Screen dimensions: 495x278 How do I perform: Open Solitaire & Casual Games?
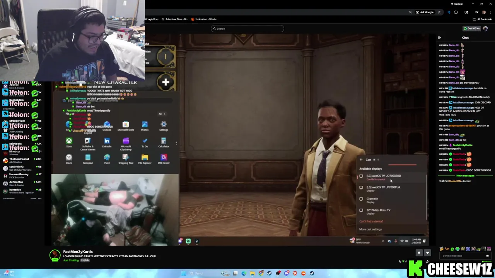(x=87, y=144)
